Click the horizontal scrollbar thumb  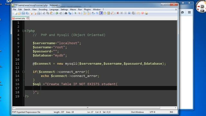(x=88, y=108)
